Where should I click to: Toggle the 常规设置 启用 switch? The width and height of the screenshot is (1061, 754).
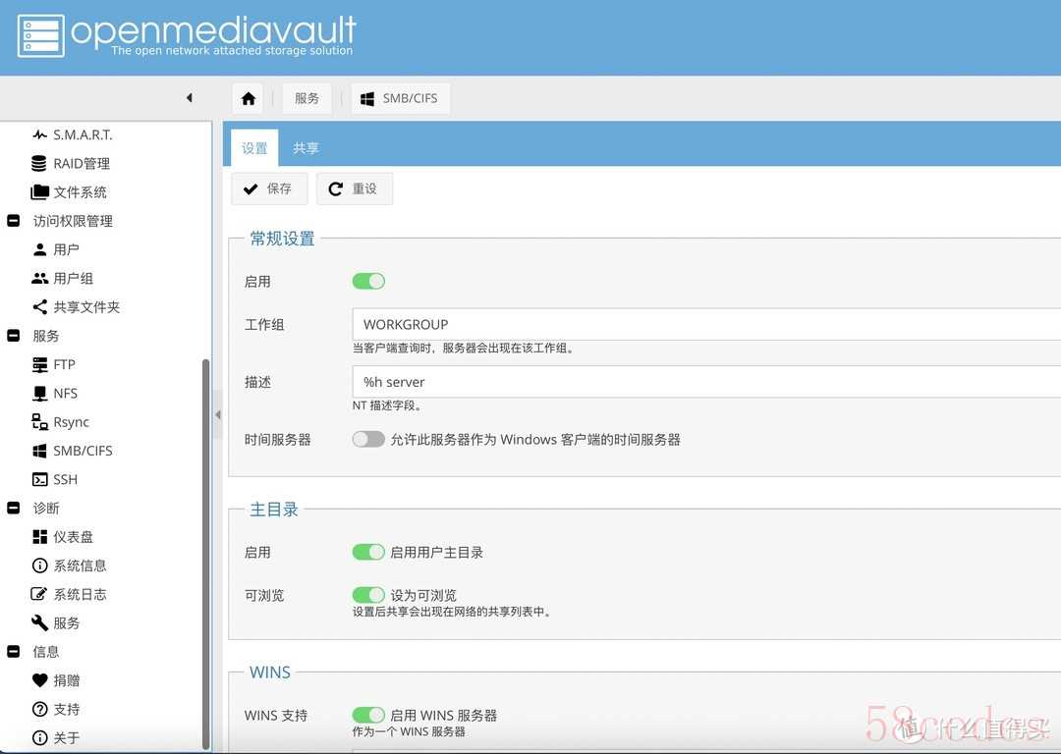click(368, 282)
